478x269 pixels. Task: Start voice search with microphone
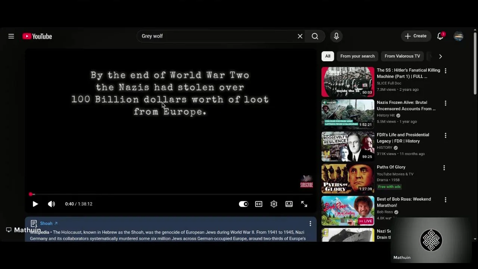tap(336, 36)
